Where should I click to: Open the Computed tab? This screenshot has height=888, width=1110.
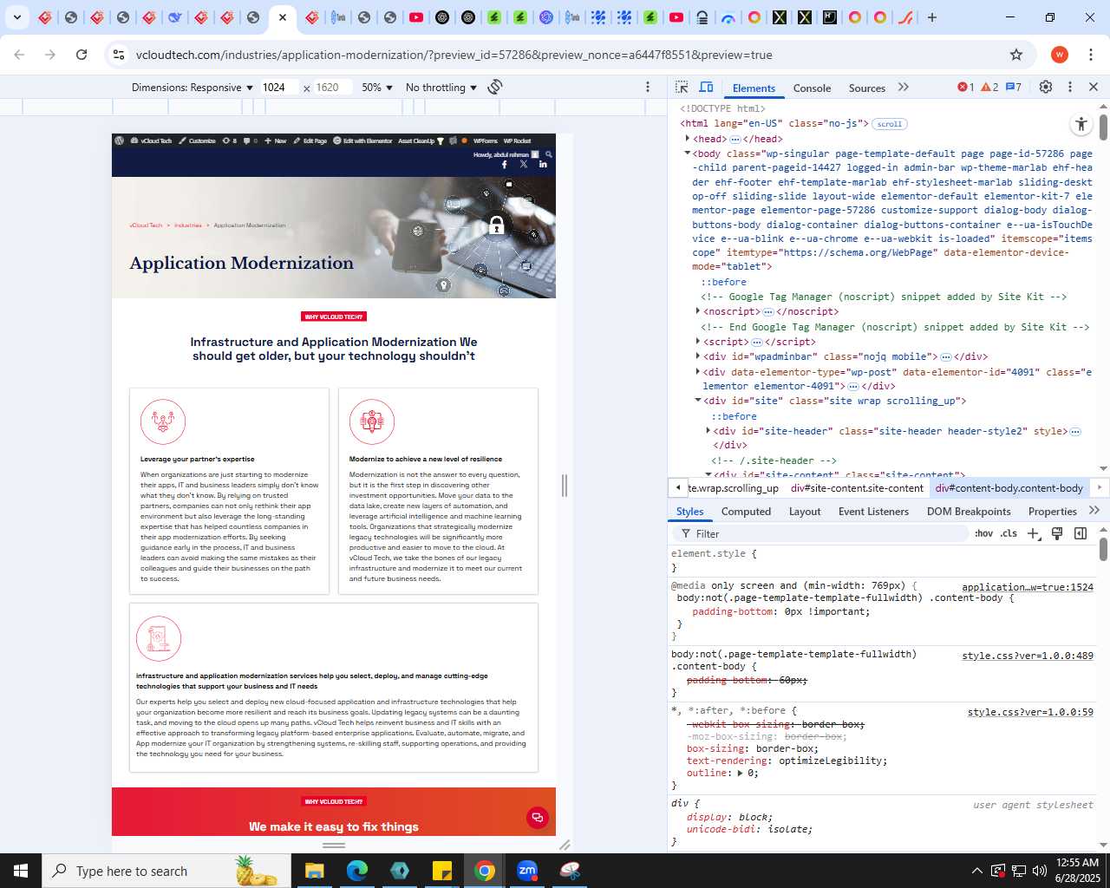pos(746,512)
